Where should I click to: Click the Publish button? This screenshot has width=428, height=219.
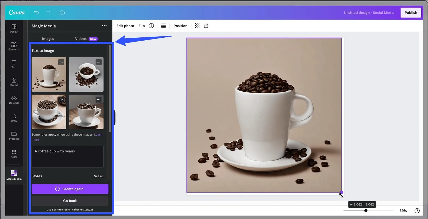point(411,13)
